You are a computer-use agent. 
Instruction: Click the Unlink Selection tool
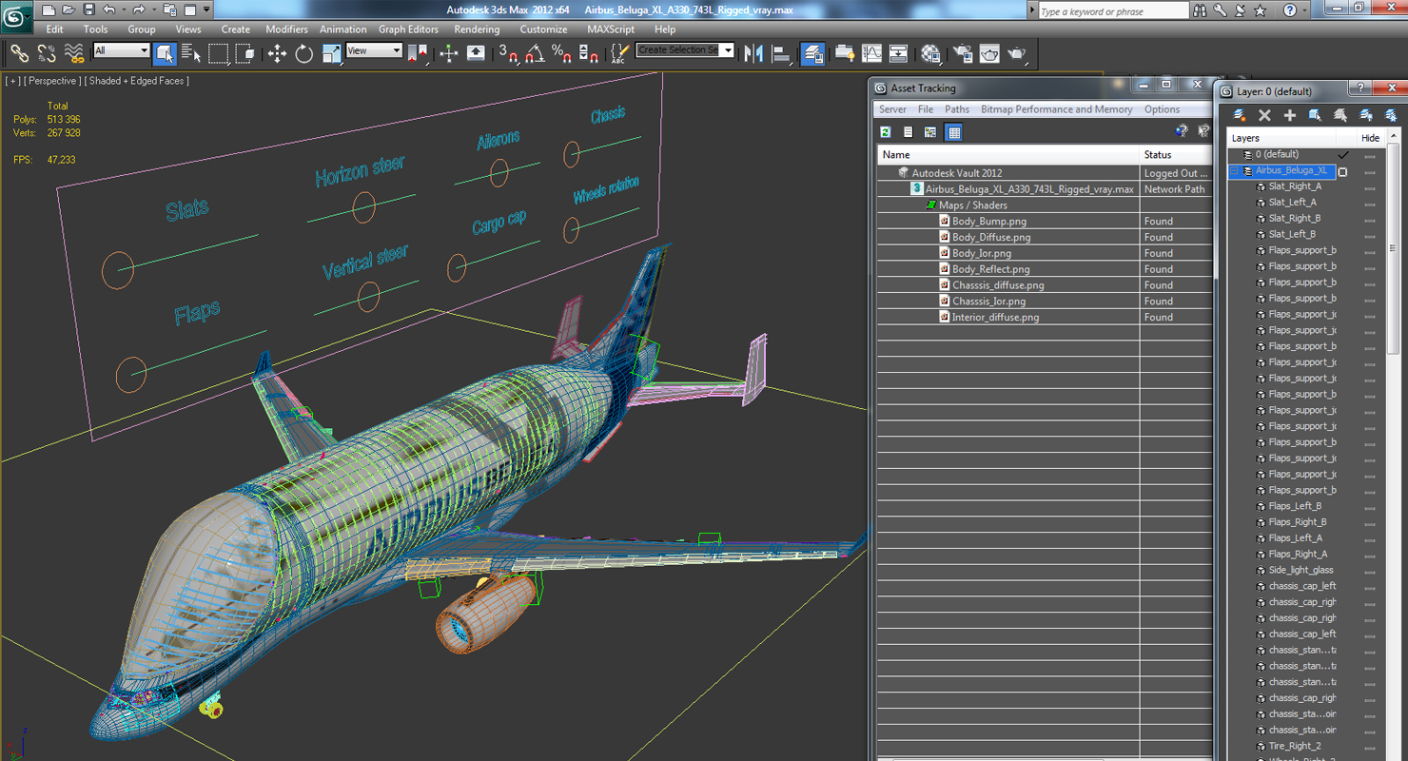click(x=46, y=54)
